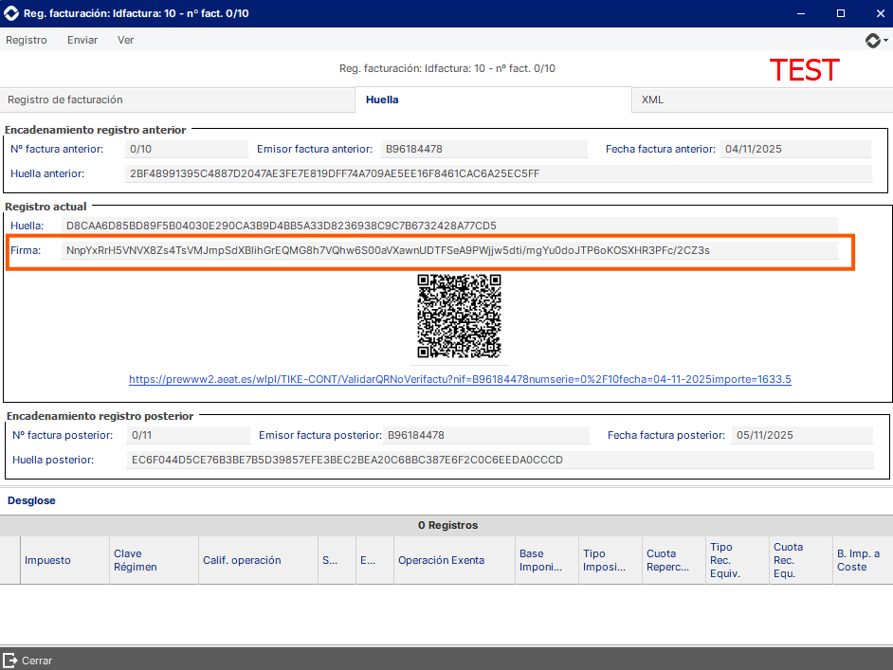The width and height of the screenshot is (893, 670).
Task: Click the Tipo Imposi... column header
Action: [611, 560]
